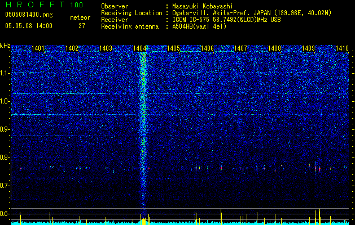Click the file name 0505081400.png

[x=29, y=15]
